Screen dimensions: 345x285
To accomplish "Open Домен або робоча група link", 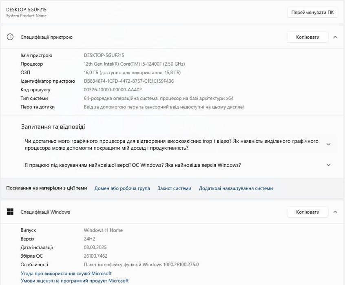I will [x=122, y=188].
